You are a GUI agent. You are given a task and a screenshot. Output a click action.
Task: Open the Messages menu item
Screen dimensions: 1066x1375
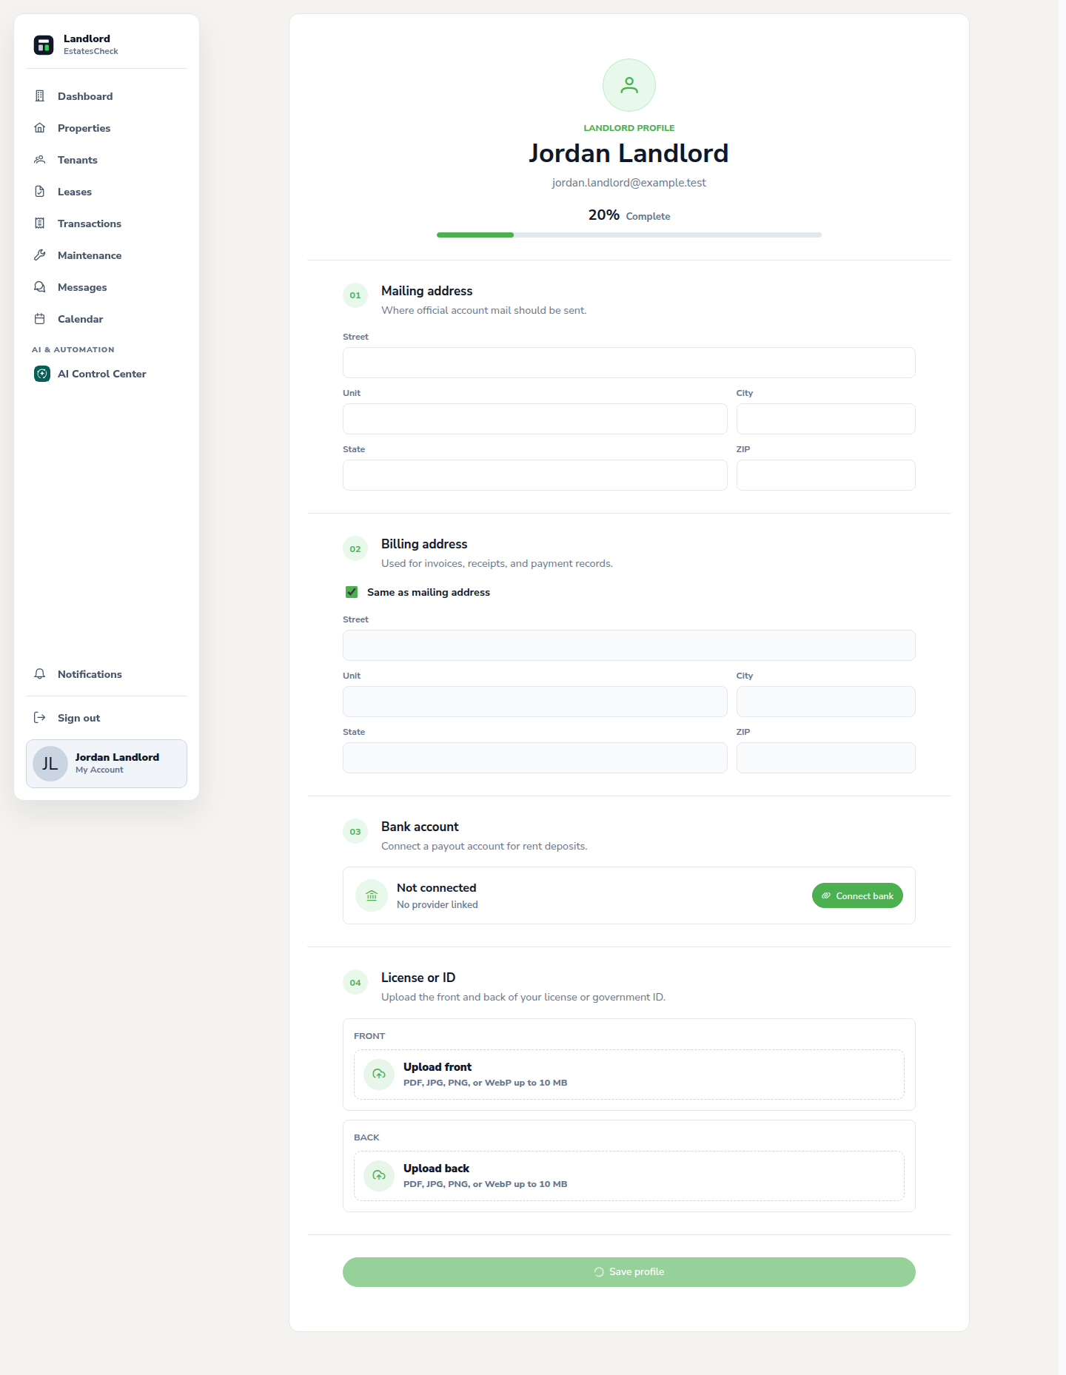tap(107, 287)
